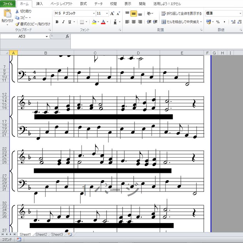Click the Copy (コピー) button

tap(22, 18)
